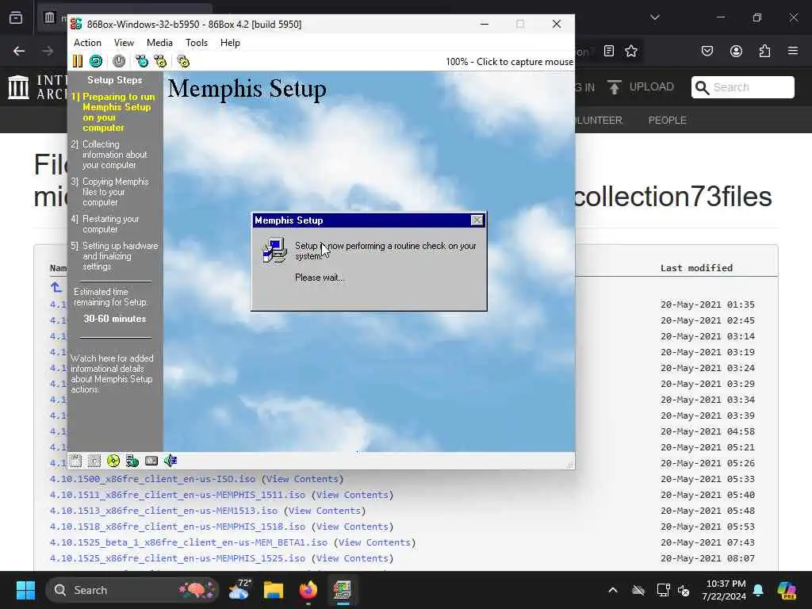
Task: Click the network status bar icon
Action: 132,461
